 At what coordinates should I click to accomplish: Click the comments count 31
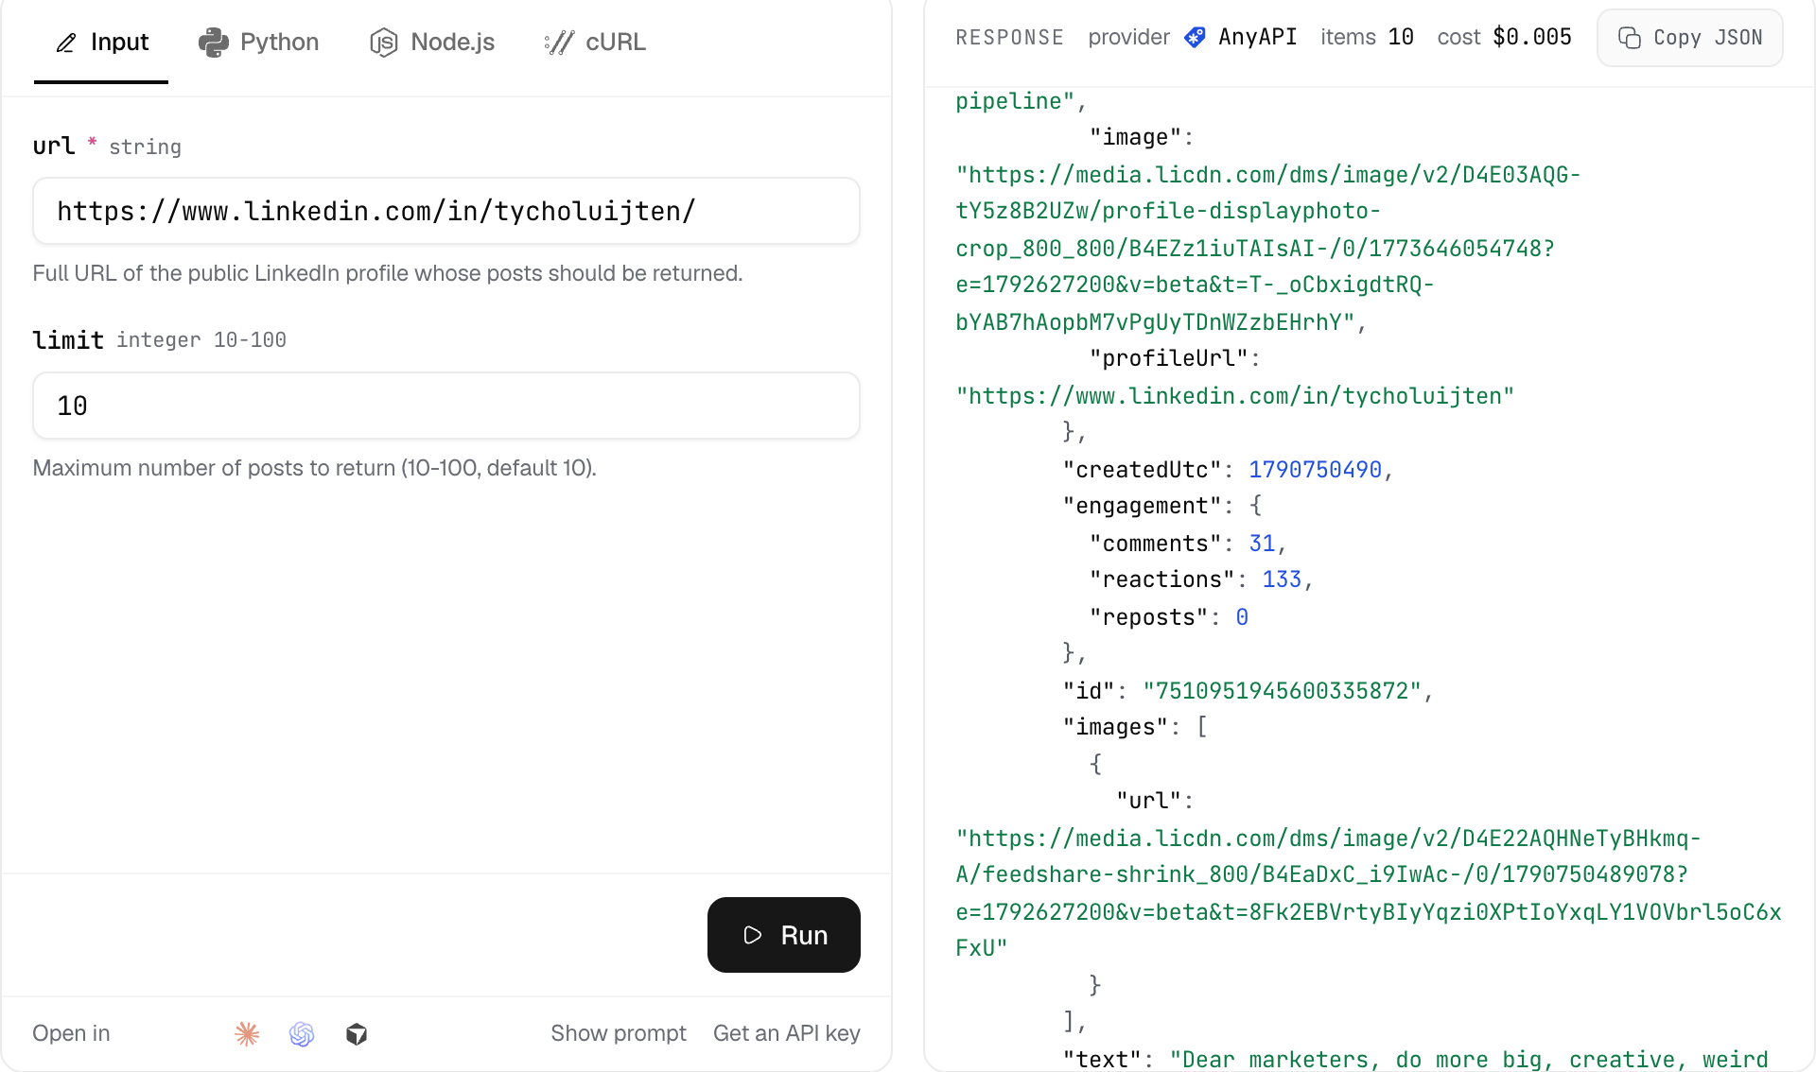pyautogui.click(x=1262, y=544)
